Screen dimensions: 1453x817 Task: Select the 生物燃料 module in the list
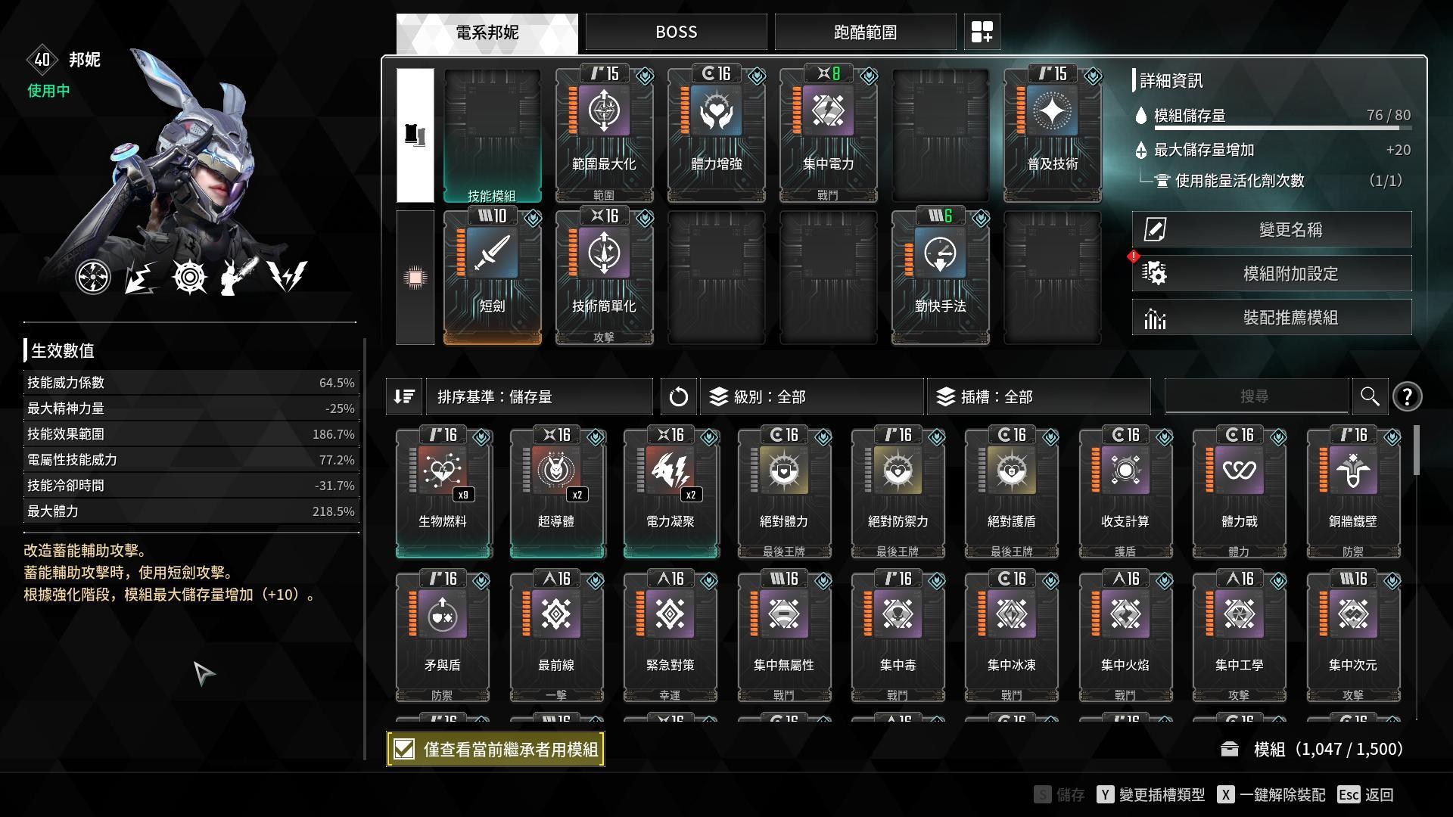point(443,493)
